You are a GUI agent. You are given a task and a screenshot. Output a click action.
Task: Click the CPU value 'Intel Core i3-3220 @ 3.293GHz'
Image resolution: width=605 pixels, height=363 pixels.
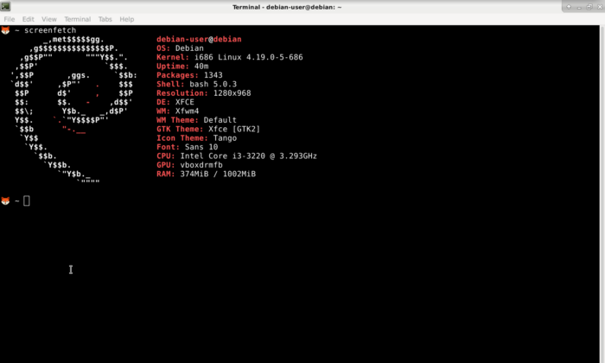pos(249,156)
